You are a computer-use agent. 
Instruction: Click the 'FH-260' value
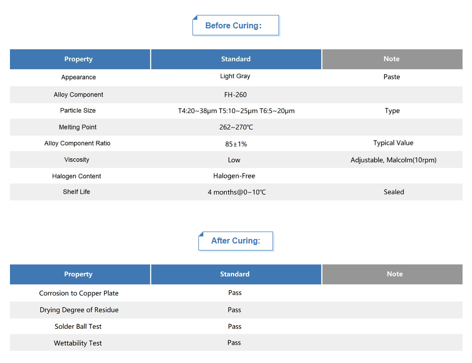(235, 95)
